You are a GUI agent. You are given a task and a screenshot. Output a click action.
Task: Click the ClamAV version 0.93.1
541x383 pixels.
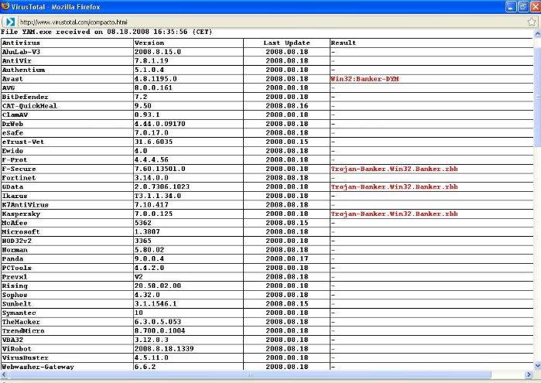tap(147, 115)
